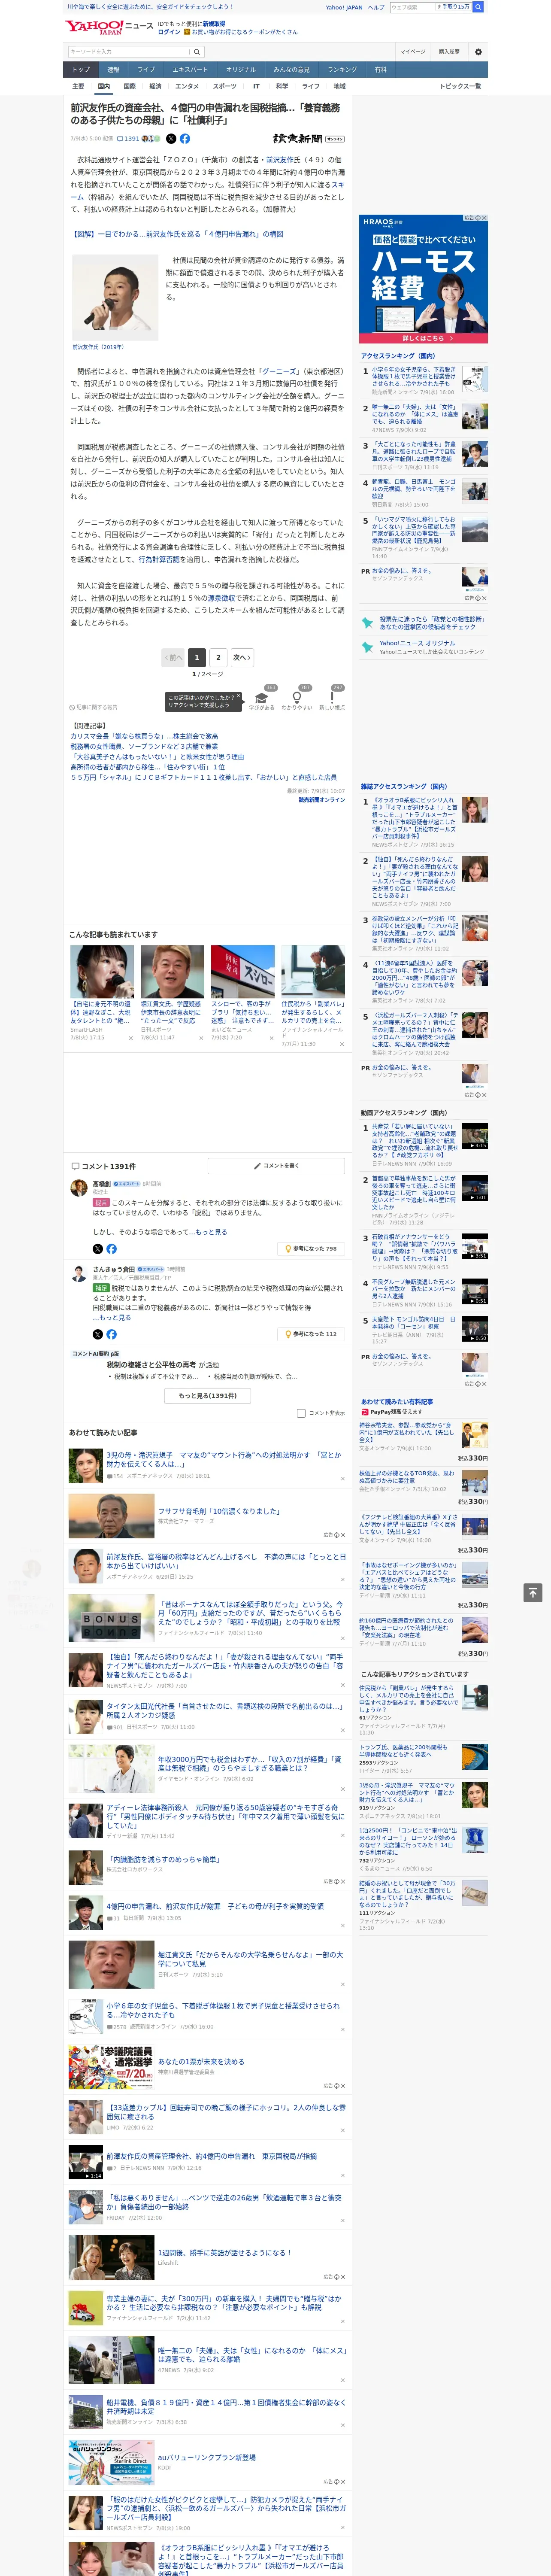
Task: Open the 有料 navigation menu item
Action: click(x=380, y=70)
